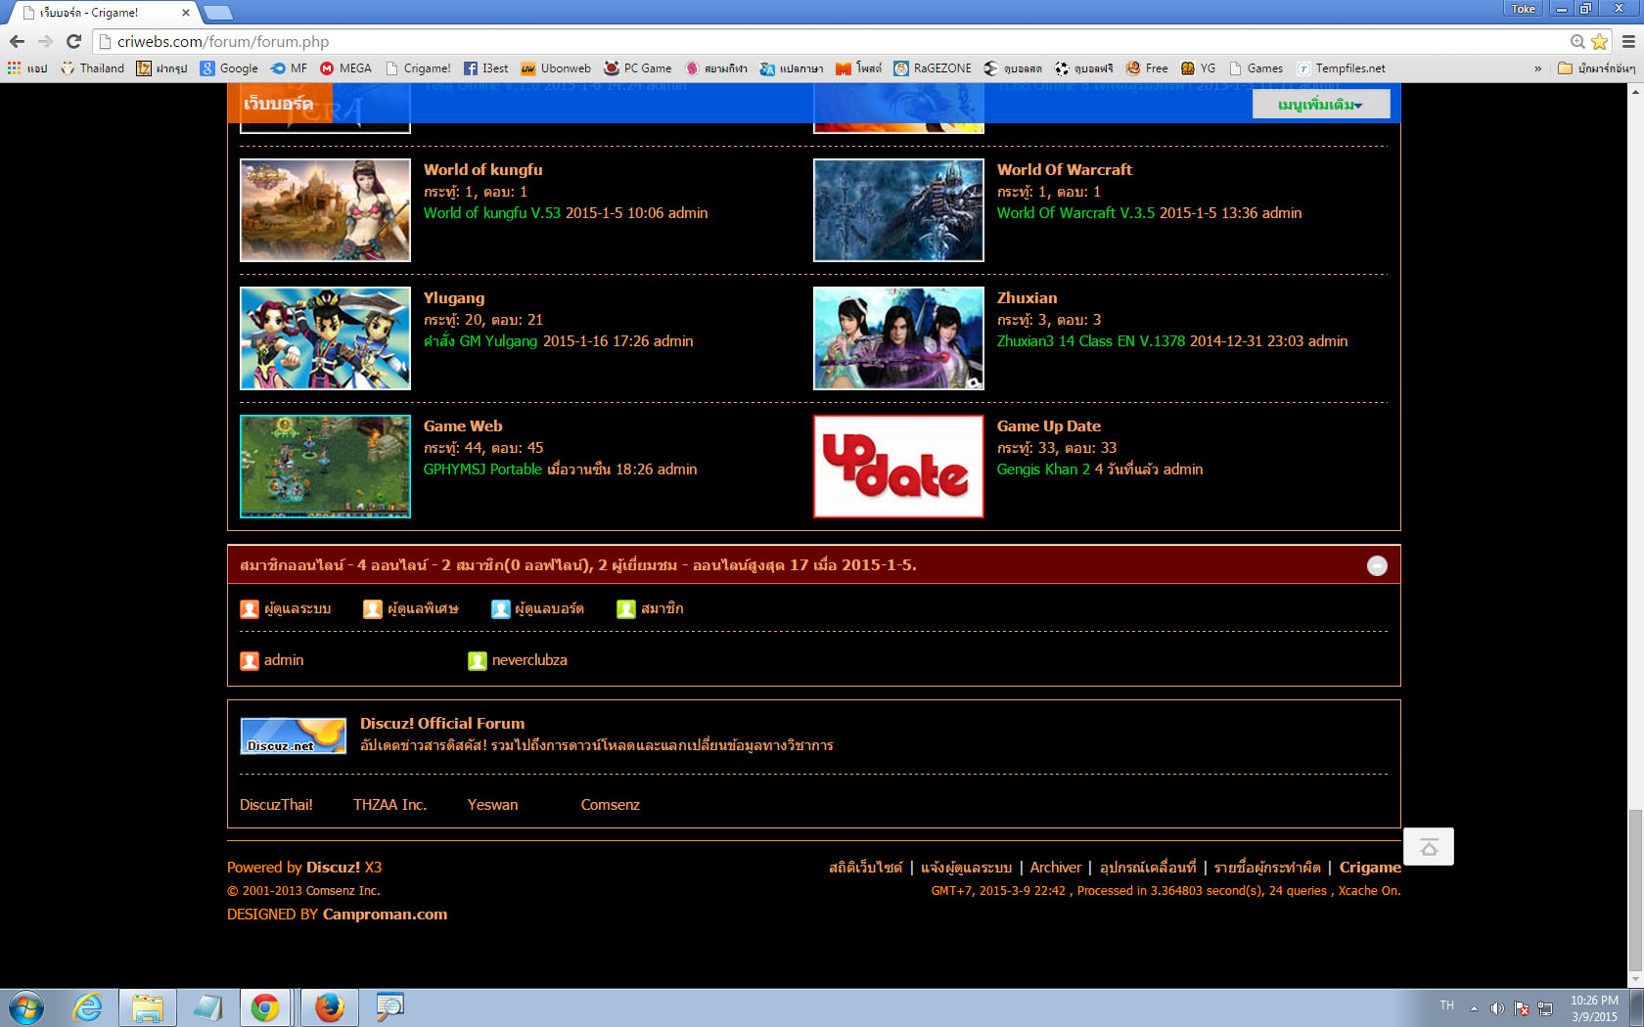Click the Discuz.net logo banner
1644x1027 pixels.
[x=294, y=737]
